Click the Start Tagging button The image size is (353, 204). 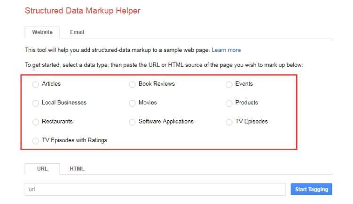[311, 189]
